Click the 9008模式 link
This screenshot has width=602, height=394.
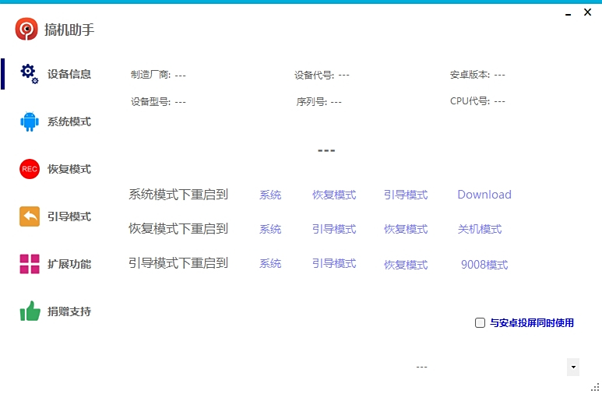tap(484, 265)
